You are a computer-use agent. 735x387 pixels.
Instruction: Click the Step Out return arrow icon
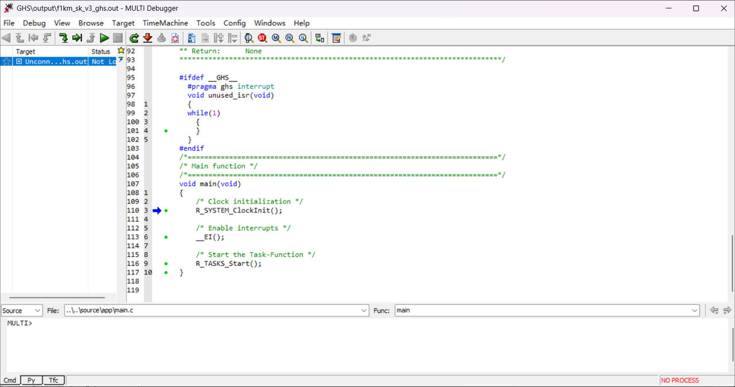click(x=91, y=38)
